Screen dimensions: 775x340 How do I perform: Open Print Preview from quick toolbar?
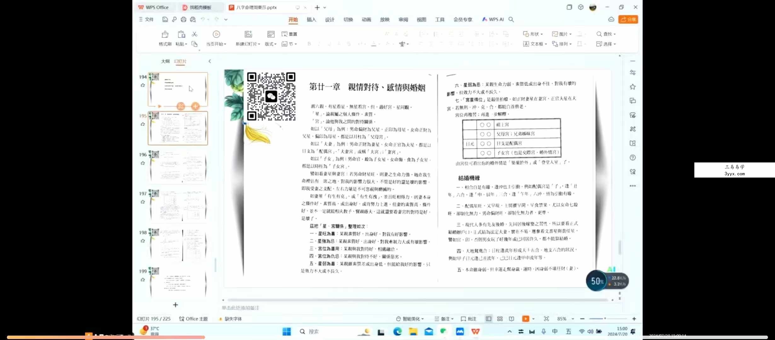(x=193, y=20)
